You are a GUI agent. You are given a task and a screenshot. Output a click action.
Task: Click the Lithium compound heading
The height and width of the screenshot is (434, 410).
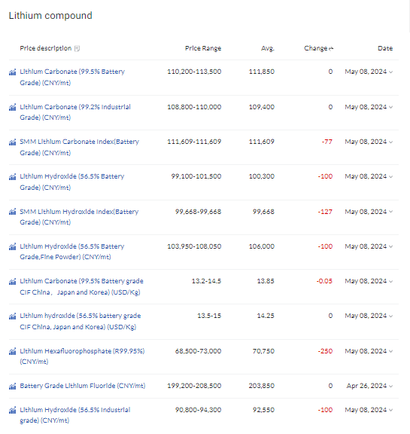click(x=50, y=16)
